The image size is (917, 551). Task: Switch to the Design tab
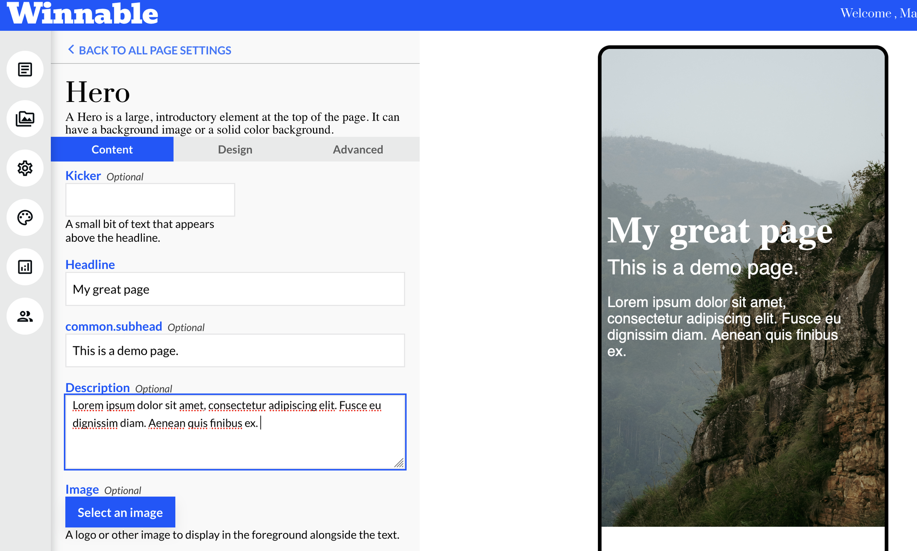[235, 149]
